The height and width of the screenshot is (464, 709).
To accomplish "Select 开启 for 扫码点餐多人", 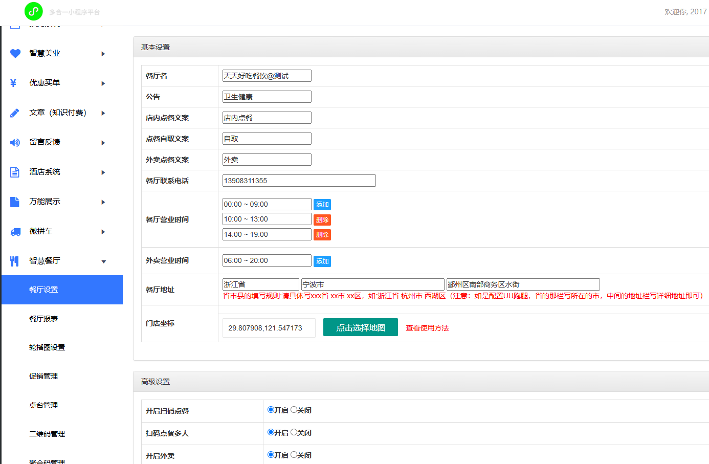I will [271, 432].
